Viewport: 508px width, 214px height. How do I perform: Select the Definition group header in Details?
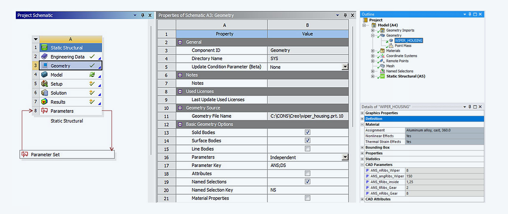pos(424,119)
